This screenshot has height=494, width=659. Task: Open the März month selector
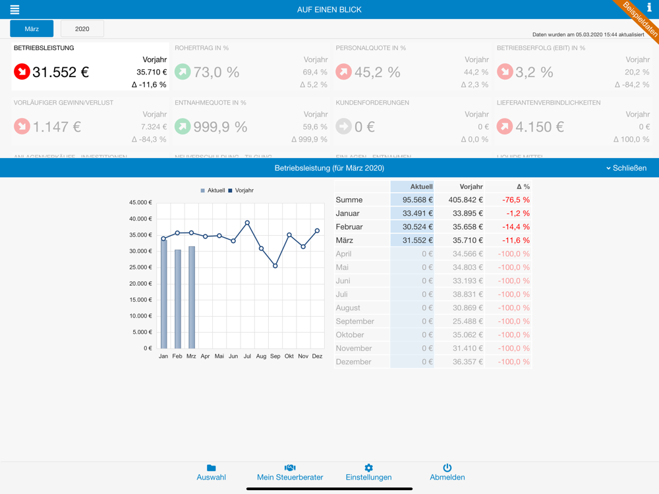click(x=32, y=29)
